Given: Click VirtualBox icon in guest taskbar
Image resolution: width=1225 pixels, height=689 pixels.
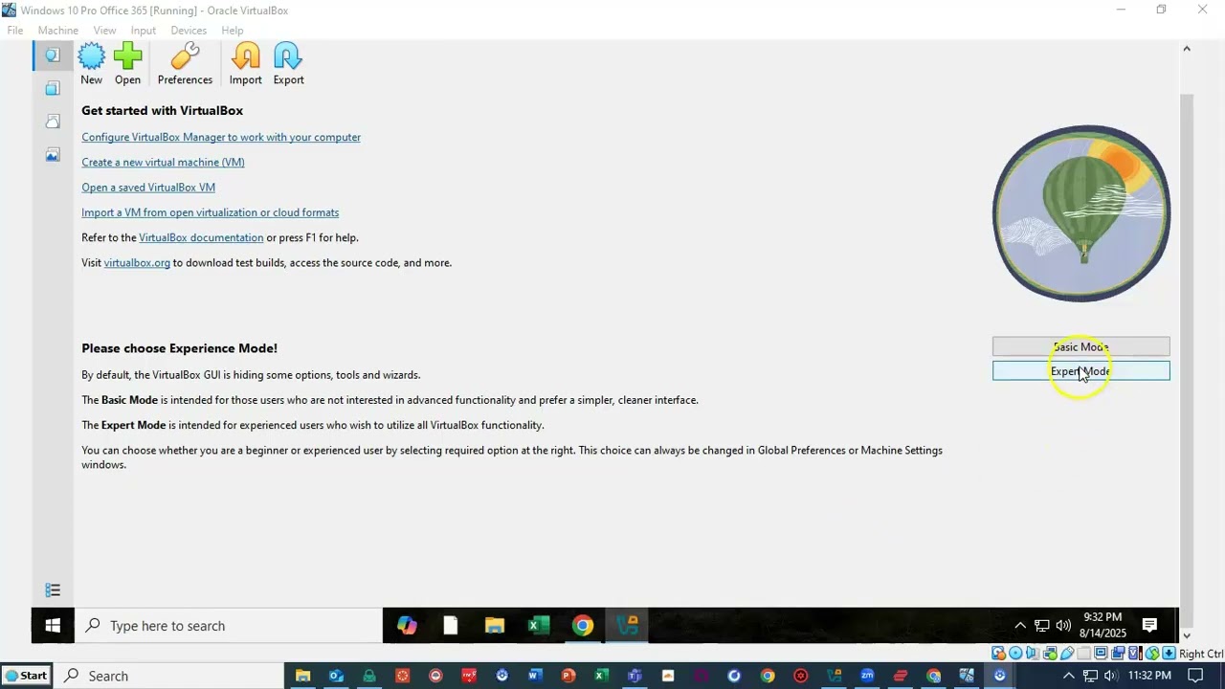Looking at the screenshot, I should click(x=627, y=626).
